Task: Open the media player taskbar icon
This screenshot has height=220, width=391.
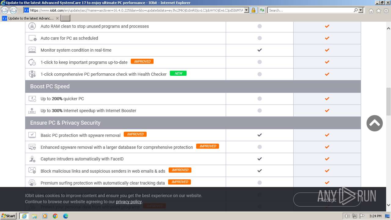Action: [45, 216]
